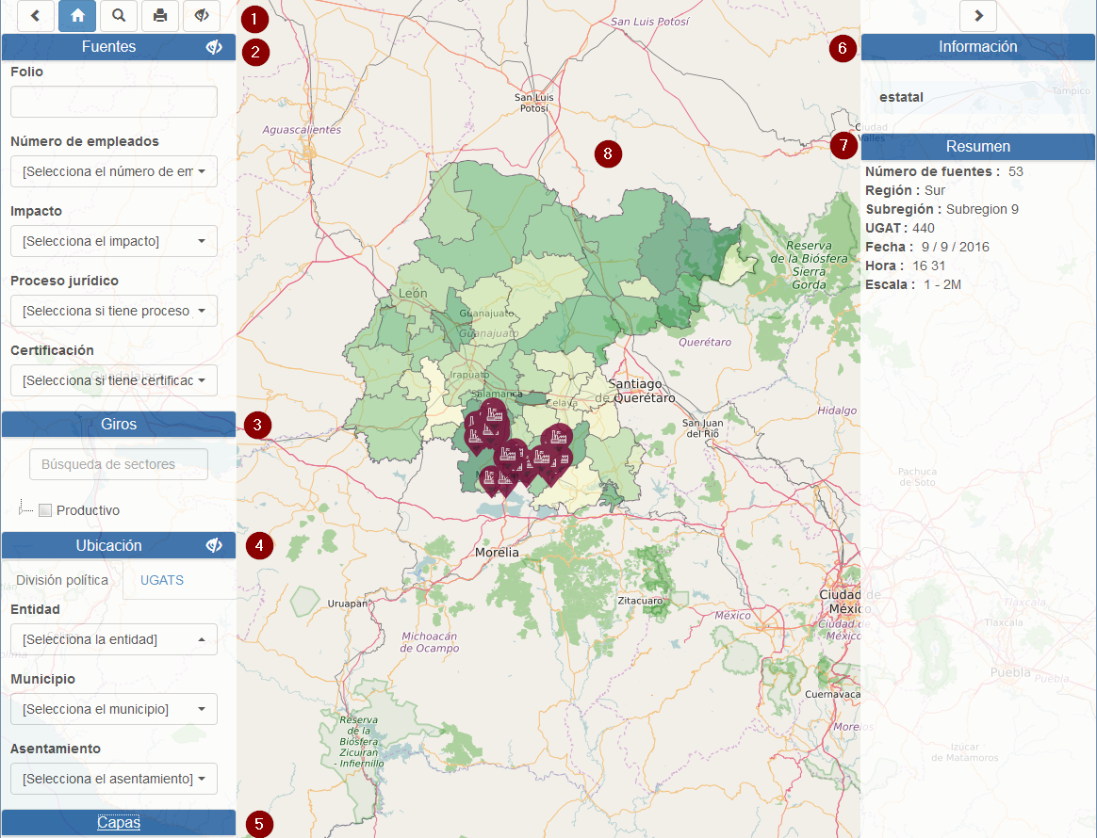Click the San Juan del Río map label
1097x838 pixels.
pos(702,428)
